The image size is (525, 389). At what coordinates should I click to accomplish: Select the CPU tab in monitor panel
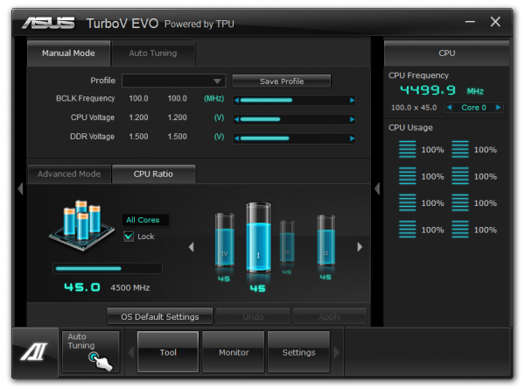[x=446, y=53]
